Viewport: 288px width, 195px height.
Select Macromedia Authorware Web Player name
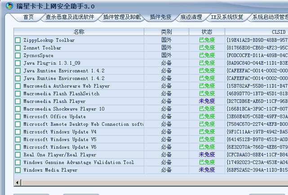[x=66, y=86]
